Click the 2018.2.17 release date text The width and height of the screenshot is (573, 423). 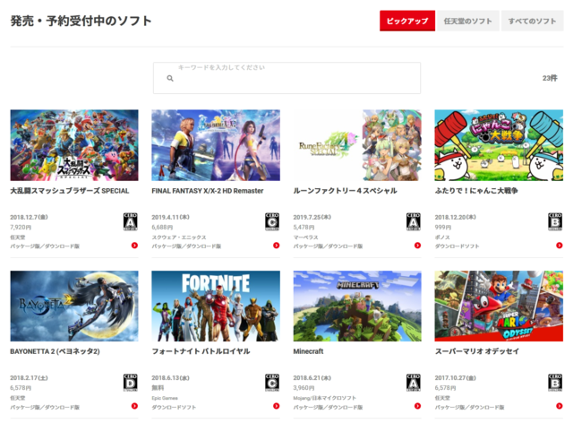pyautogui.click(x=29, y=377)
